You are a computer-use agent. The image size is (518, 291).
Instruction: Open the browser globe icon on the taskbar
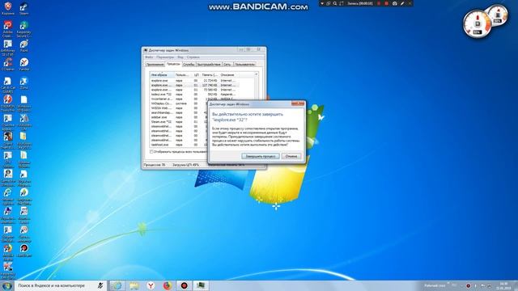117,285
